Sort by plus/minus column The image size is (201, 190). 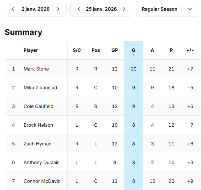pyautogui.click(x=190, y=50)
